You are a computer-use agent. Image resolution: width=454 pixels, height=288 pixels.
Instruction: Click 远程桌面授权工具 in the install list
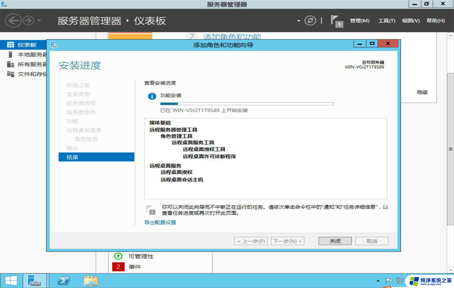click(x=204, y=149)
